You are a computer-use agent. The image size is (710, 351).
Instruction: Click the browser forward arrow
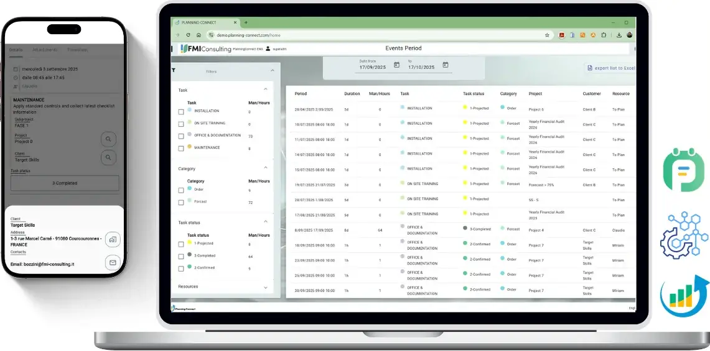coord(177,35)
